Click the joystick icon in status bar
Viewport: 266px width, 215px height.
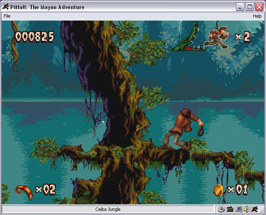(221, 209)
